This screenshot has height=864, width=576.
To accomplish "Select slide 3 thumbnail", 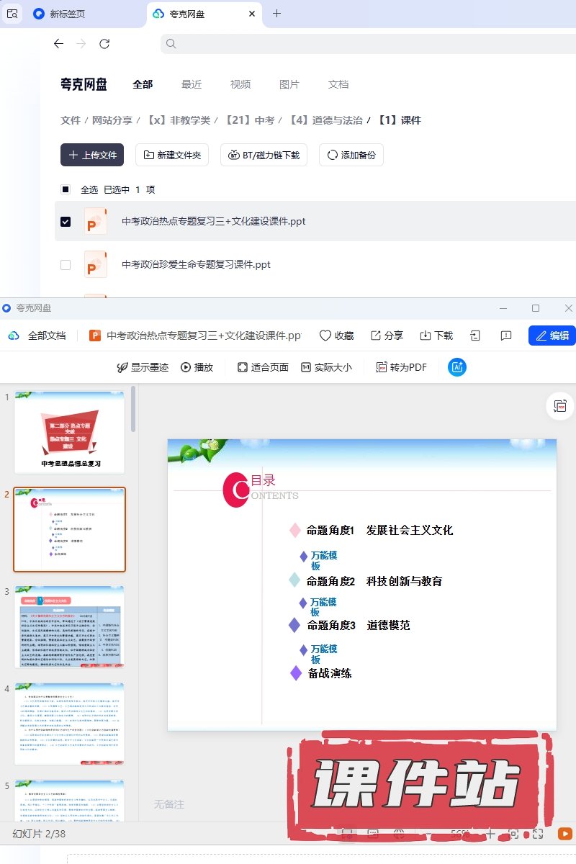I will click(69, 627).
